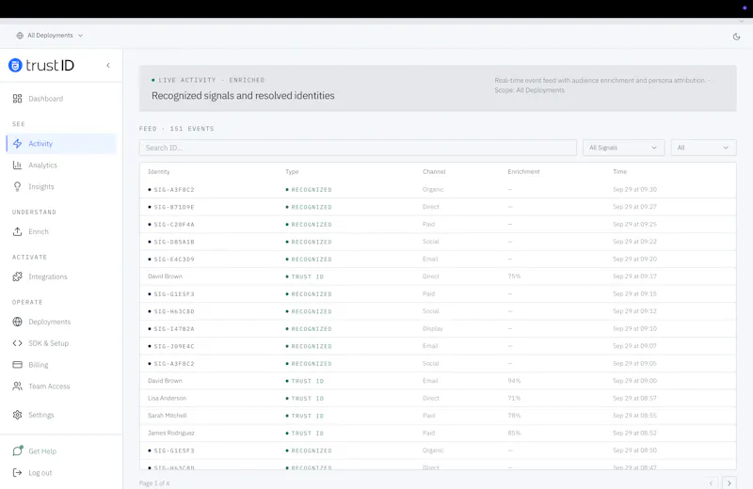Click the Channel column header
753x489 pixels.
click(x=434, y=172)
